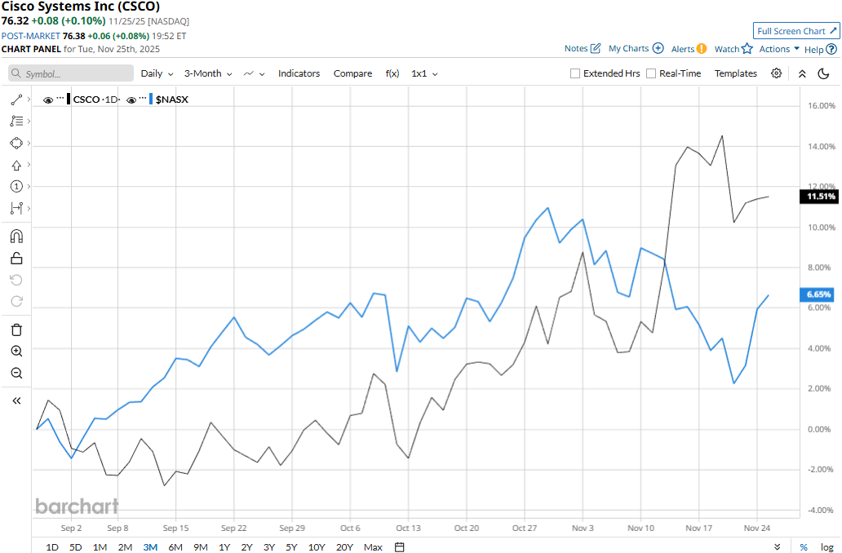Select the Max time range

(x=373, y=547)
